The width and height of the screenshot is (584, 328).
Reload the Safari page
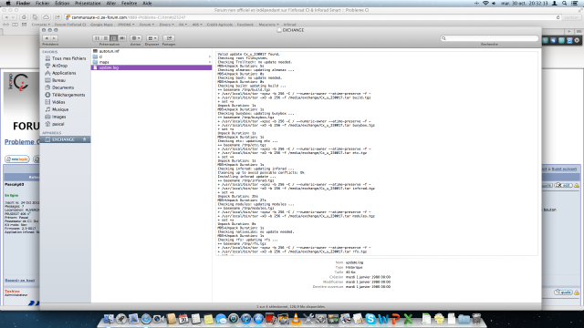coord(558,17)
